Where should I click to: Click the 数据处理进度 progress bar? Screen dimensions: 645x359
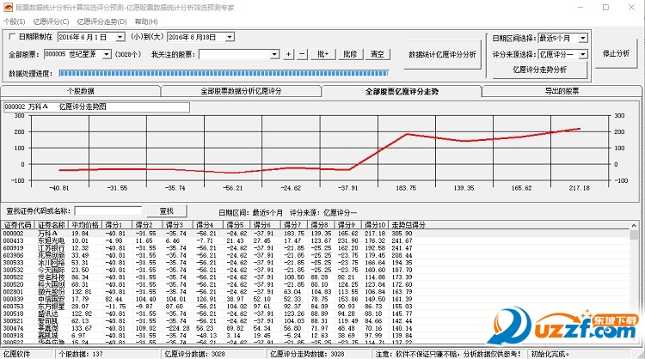click(224, 74)
